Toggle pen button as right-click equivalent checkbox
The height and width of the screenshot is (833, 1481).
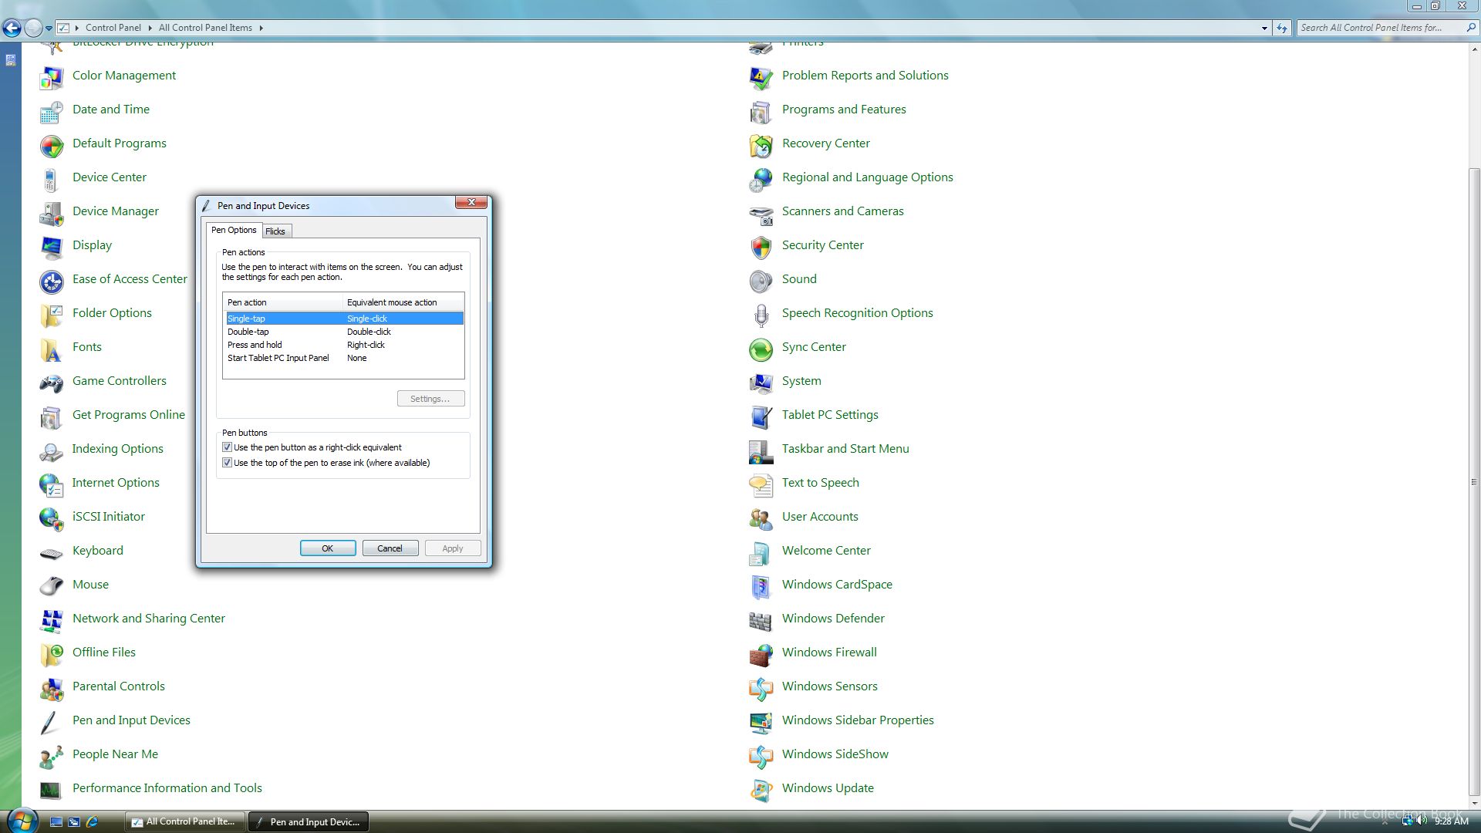click(x=227, y=447)
